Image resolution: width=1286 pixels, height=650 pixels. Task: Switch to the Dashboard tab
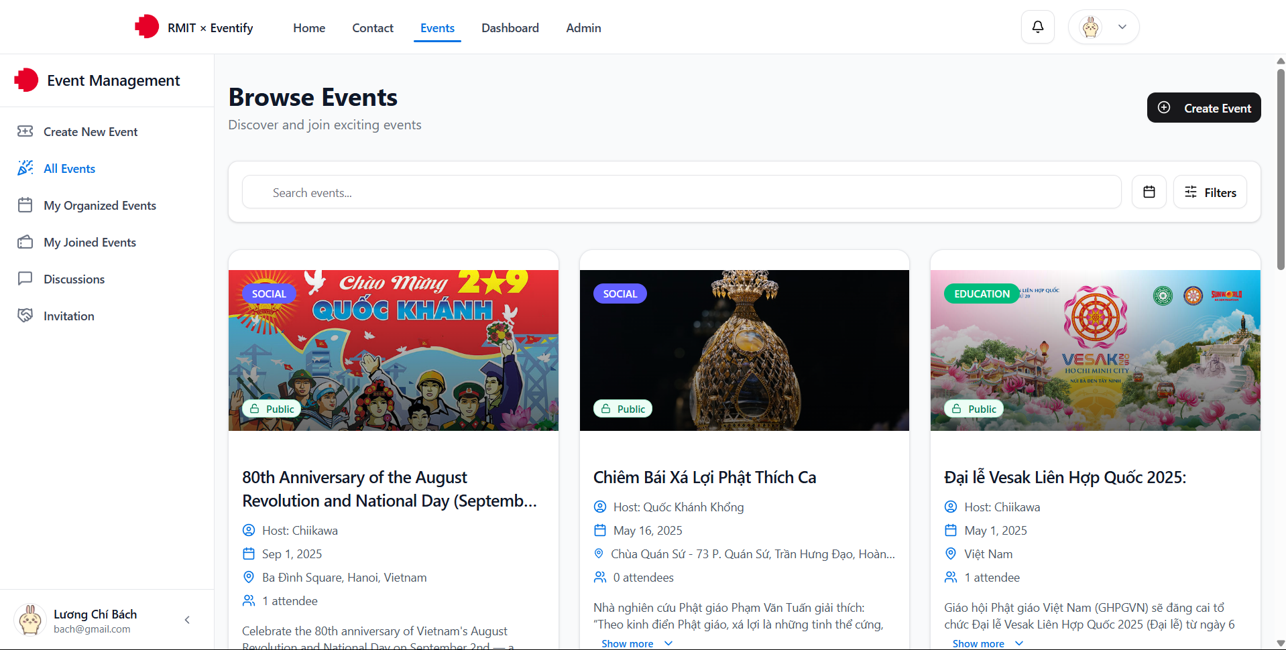tap(510, 28)
